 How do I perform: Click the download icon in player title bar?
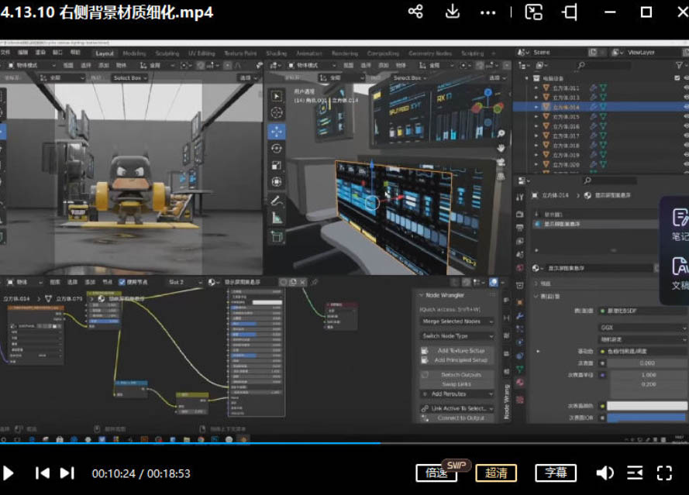pos(452,12)
